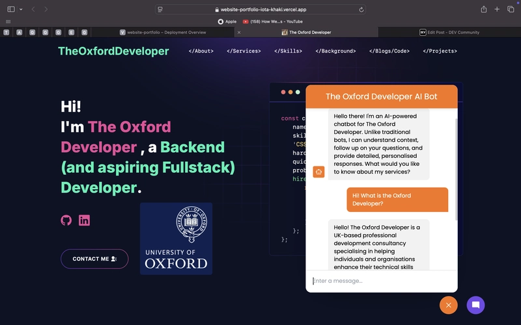
Task: Click 'The Oxford Developer AI Bot' header
Action: point(382,96)
